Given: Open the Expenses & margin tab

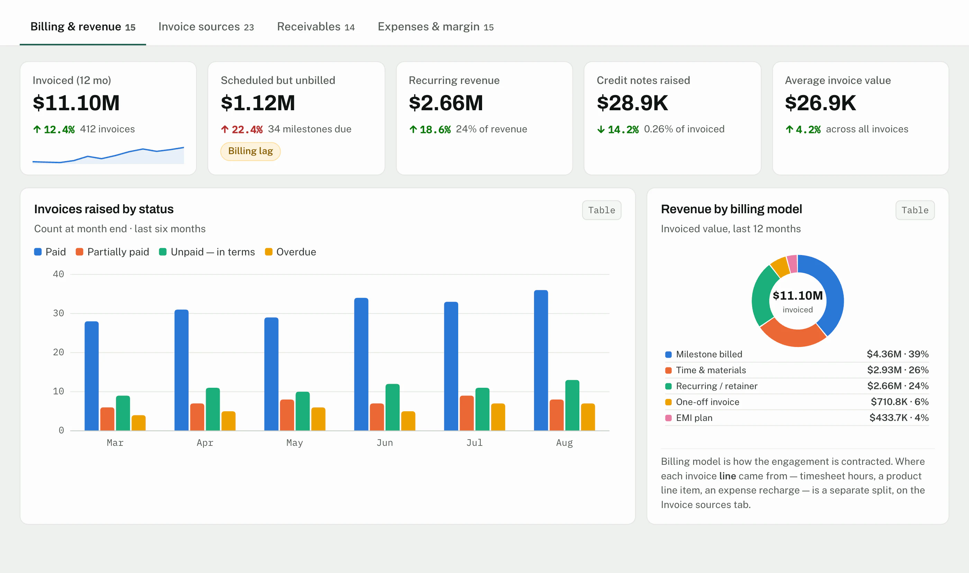Looking at the screenshot, I should click(435, 27).
